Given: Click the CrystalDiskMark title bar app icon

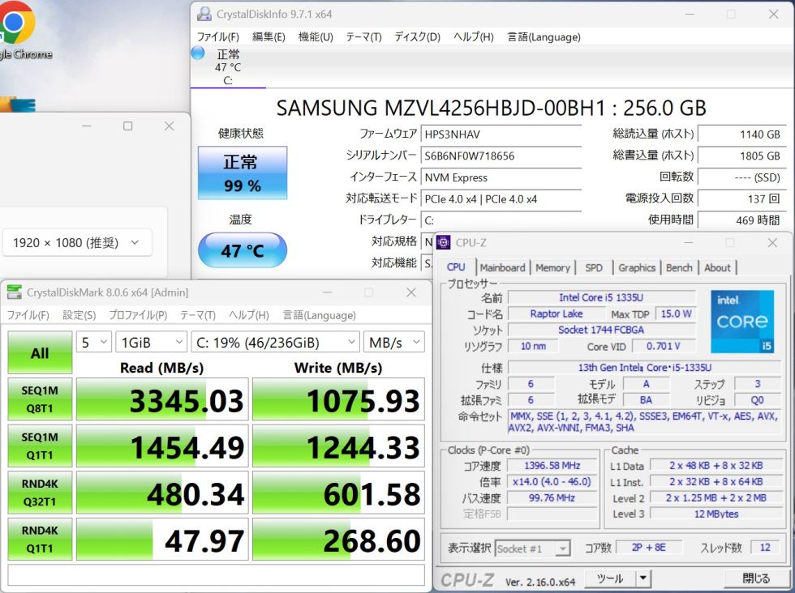Looking at the screenshot, I should tap(15, 292).
